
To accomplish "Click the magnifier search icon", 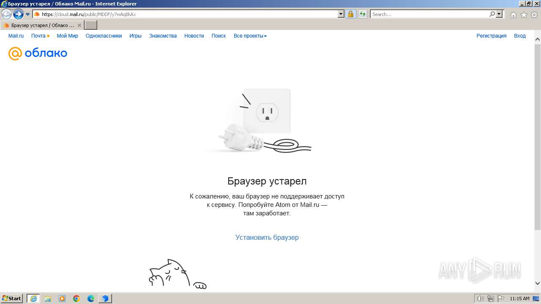I will (492, 14).
